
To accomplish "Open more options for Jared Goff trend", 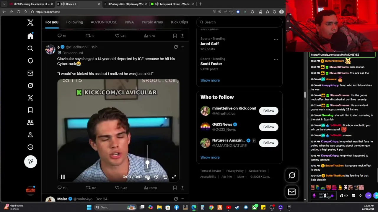I will (x=276, y=39).
